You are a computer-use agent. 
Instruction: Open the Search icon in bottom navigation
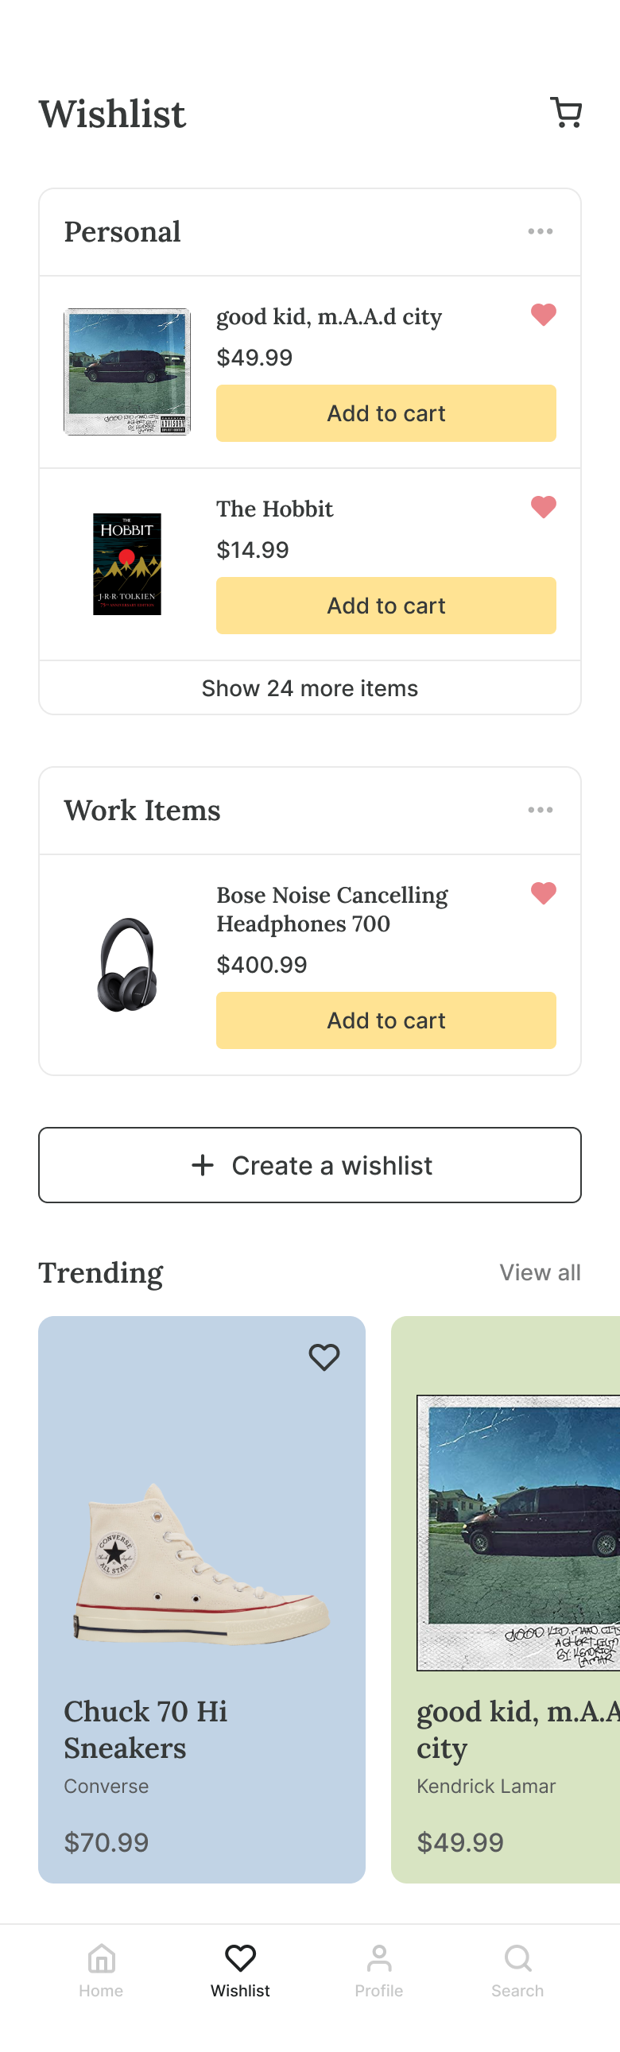pyautogui.click(x=518, y=1960)
